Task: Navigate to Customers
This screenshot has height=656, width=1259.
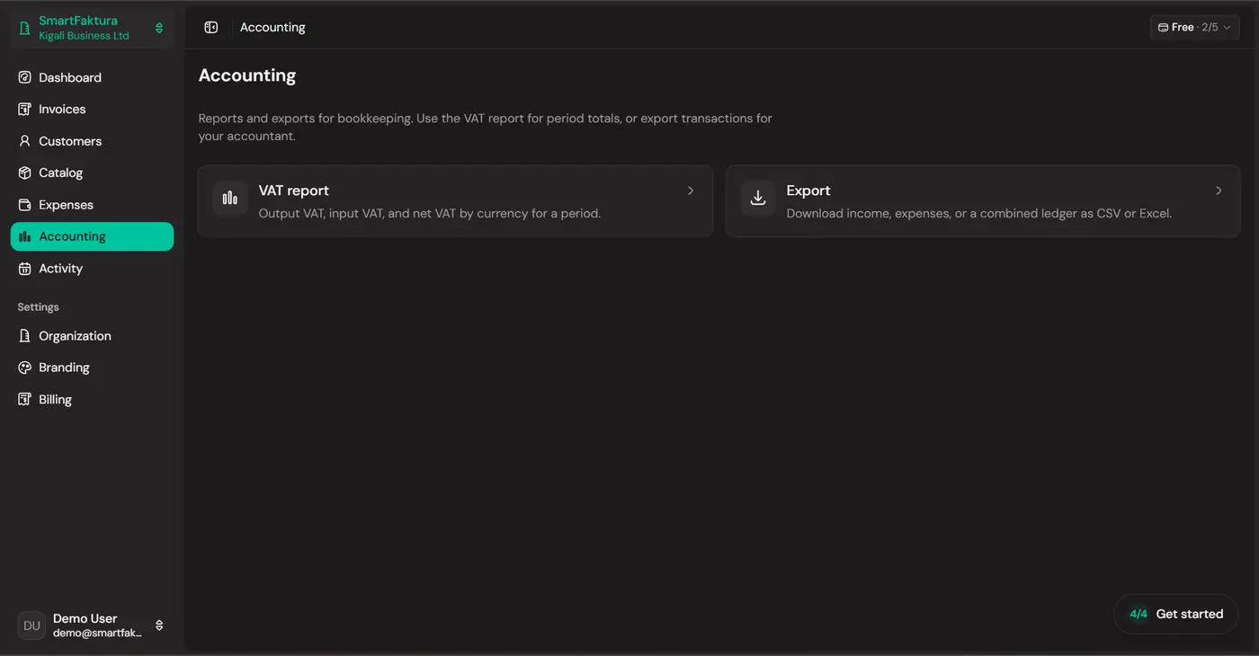Action: pyautogui.click(x=92, y=141)
